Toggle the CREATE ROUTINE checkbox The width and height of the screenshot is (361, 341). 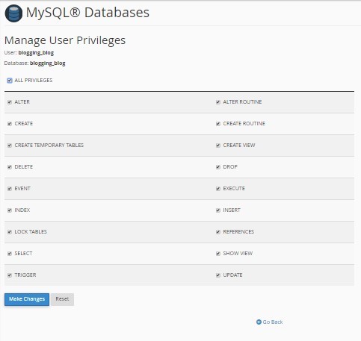pyautogui.click(x=218, y=124)
